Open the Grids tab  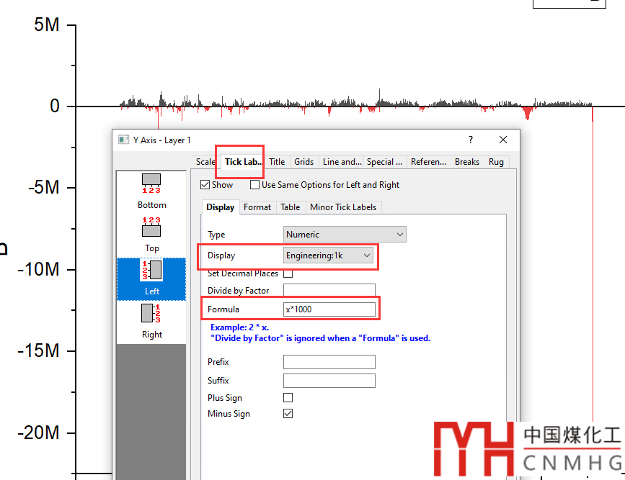[303, 162]
